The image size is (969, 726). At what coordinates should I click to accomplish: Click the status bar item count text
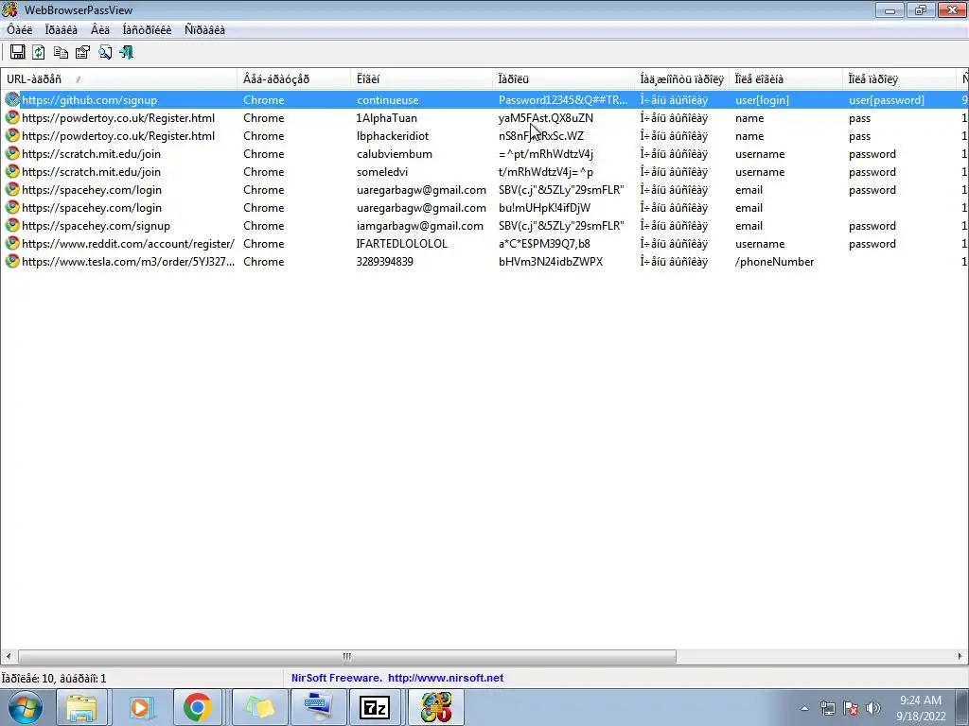54,679
